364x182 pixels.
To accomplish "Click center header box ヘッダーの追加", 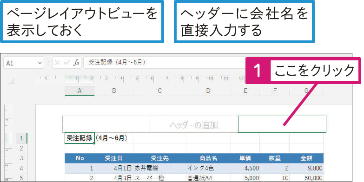I will [194, 124].
